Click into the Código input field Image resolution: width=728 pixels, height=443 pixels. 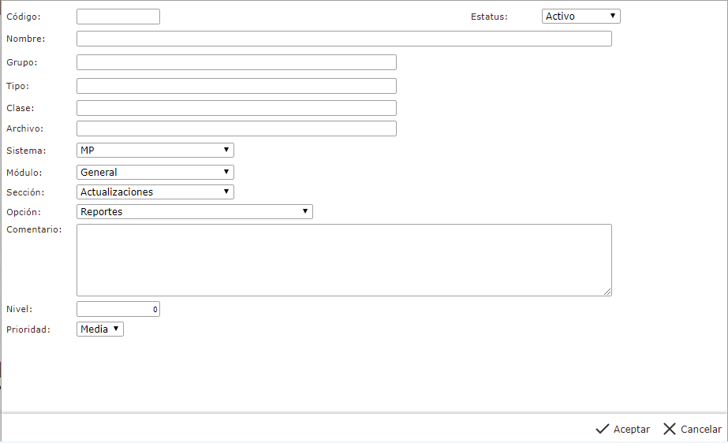point(118,17)
